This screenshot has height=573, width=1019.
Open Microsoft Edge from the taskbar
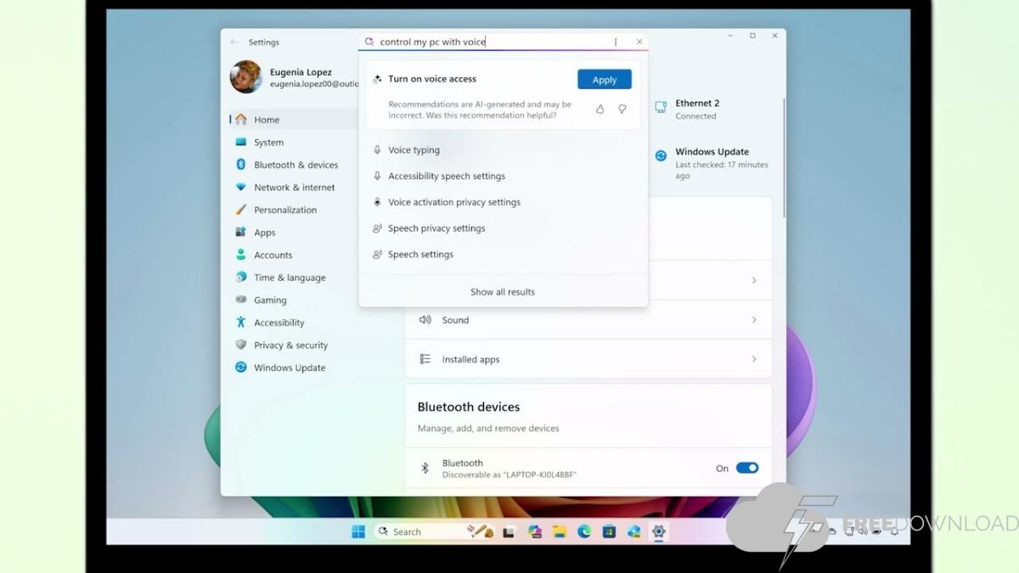[x=584, y=531]
